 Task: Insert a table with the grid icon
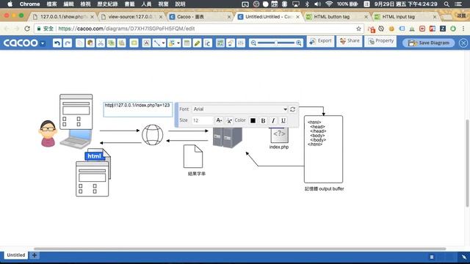point(187,43)
